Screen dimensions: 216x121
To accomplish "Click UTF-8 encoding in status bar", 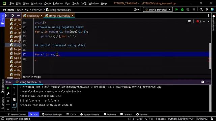I will [x=149, y=119].
